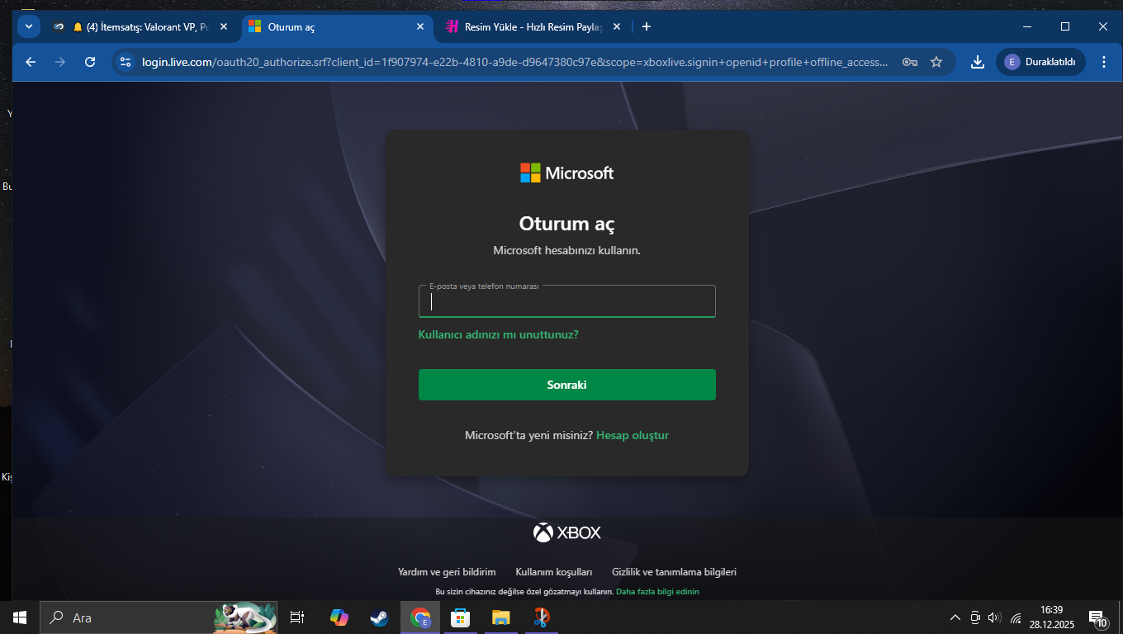Click the Xbox logo in the footer
Viewport: 1123px width, 634px height.
point(567,532)
